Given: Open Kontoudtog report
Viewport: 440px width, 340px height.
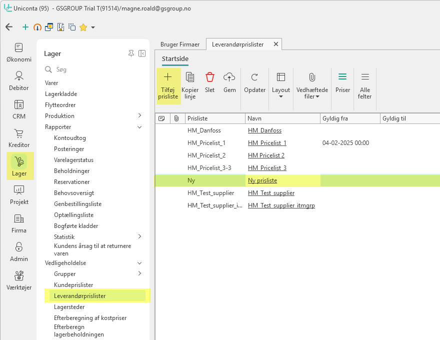Looking at the screenshot, I should (70, 138).
